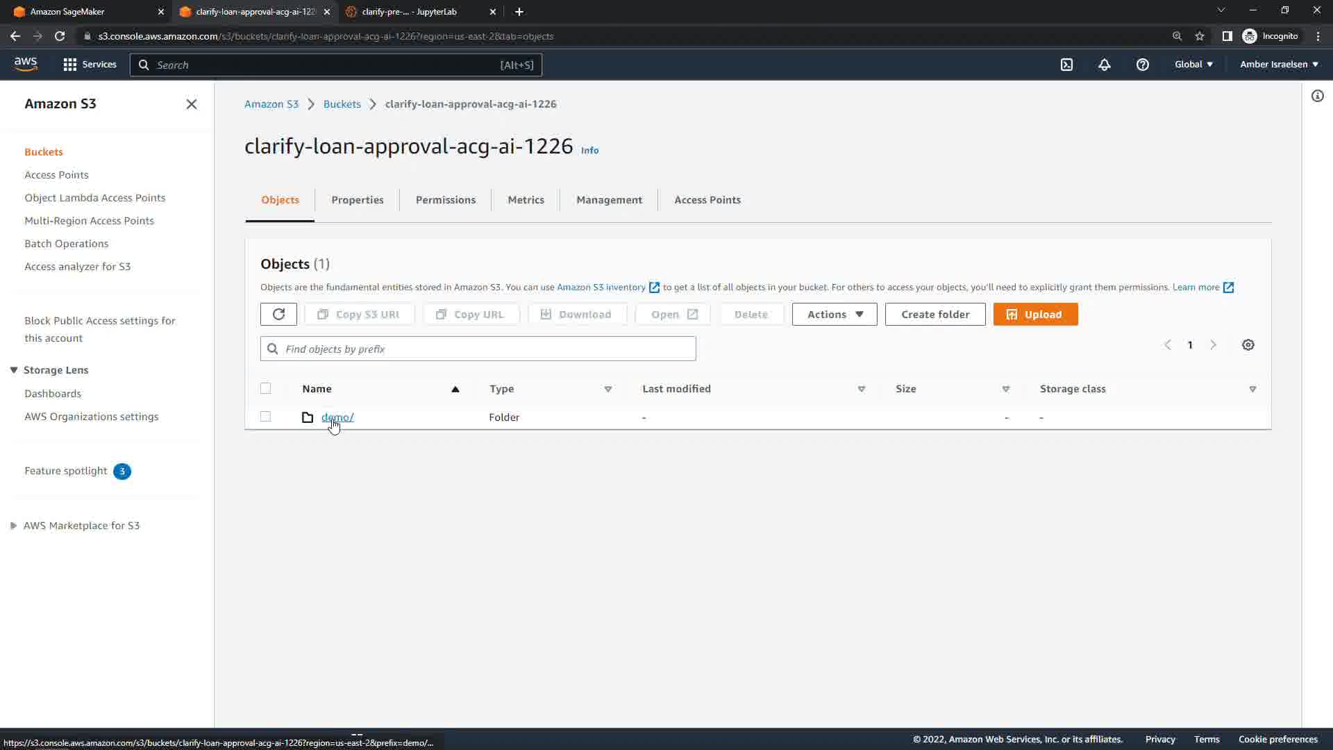
Task: Select the demo/ folder checkbox
Action: point(265,417)
